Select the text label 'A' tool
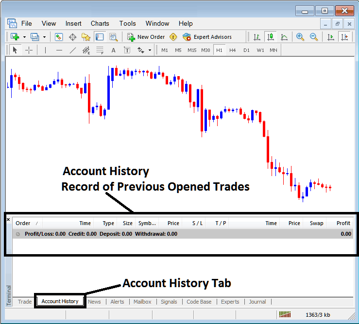Screen dimensions: 359x324 (x=113, y=50)
